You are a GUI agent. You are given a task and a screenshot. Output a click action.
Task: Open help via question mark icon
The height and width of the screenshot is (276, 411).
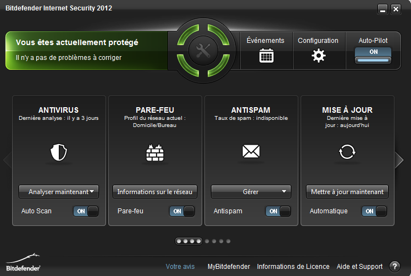click(x=395, y=267)
